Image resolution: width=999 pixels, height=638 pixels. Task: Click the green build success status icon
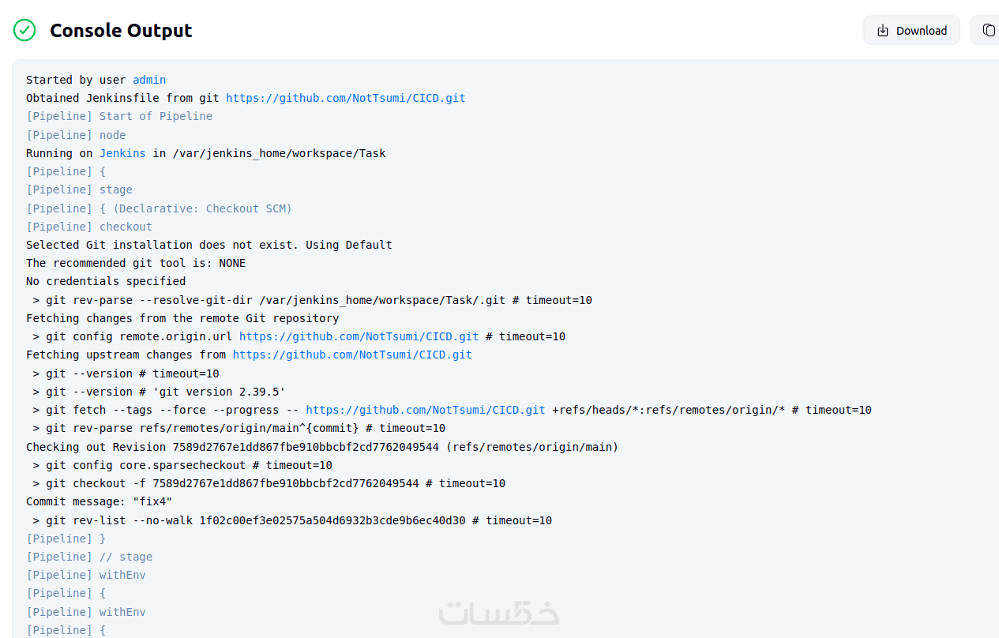coord(24,31)
